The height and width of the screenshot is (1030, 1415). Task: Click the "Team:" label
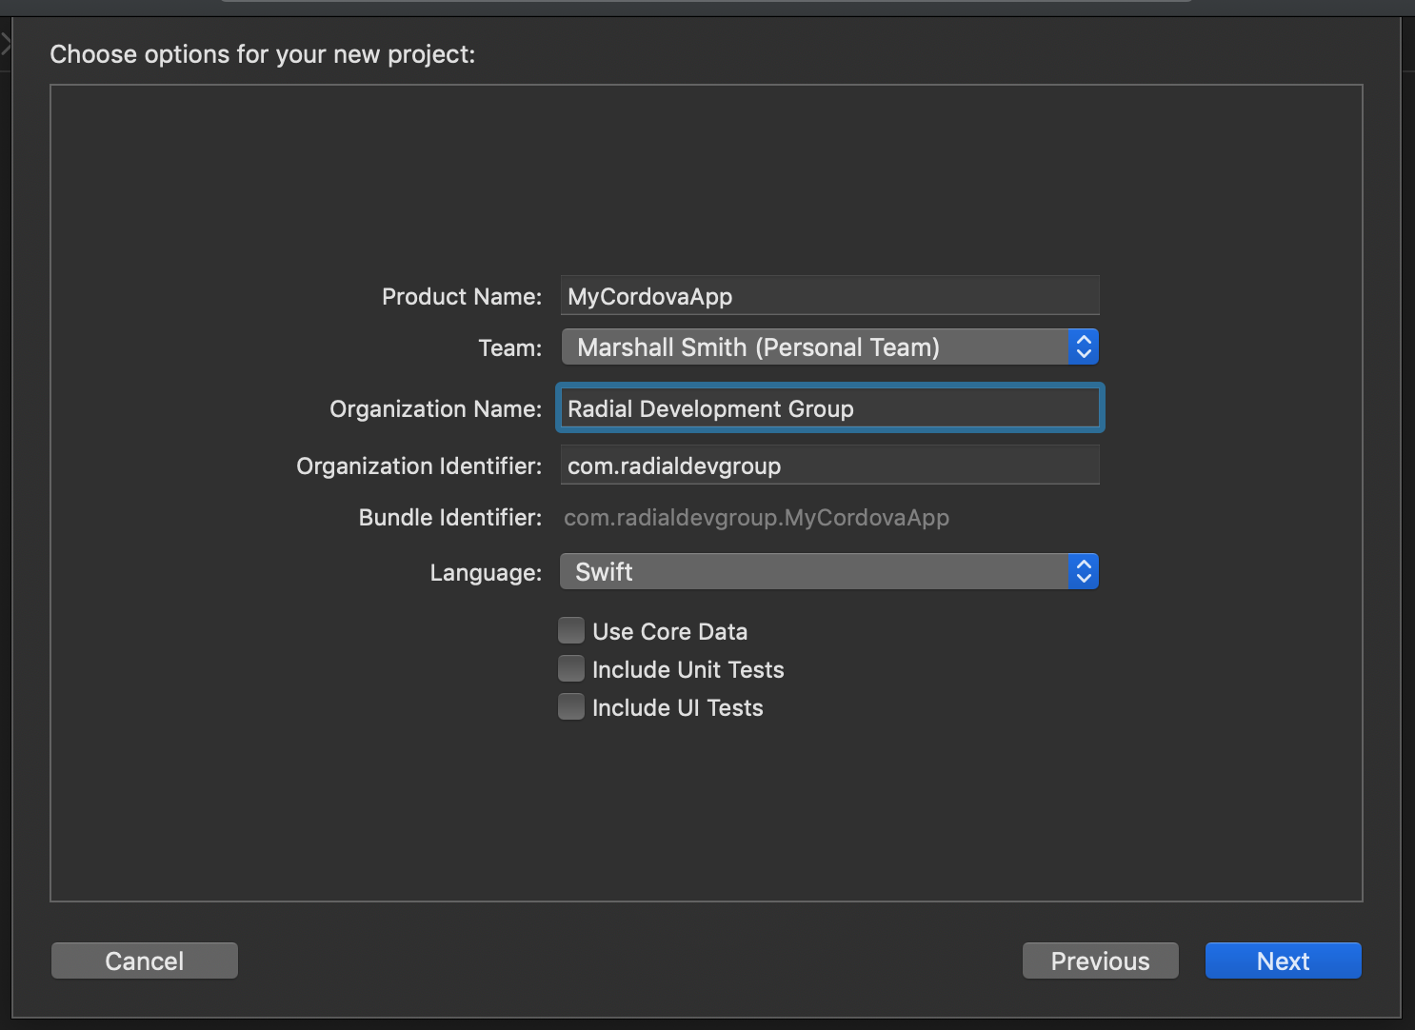[x=509, y=348]
